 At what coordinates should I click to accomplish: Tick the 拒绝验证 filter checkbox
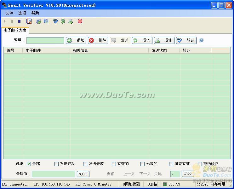click(x=200, y=164)
